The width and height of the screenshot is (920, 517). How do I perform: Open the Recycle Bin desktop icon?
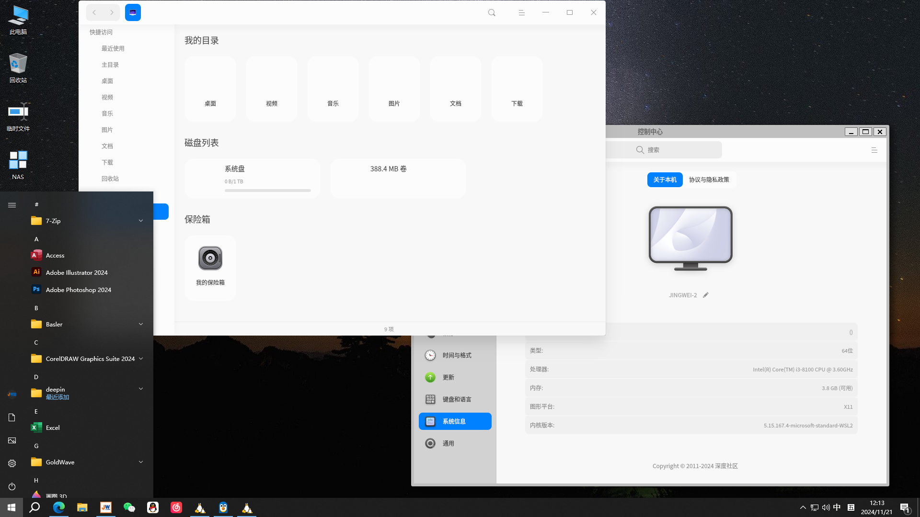click(18, 68)
